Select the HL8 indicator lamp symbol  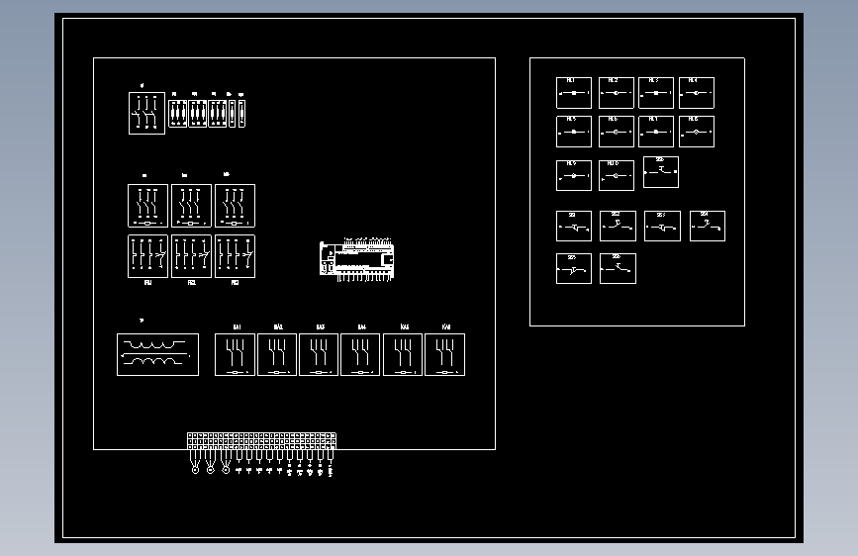tap(696, 132)
